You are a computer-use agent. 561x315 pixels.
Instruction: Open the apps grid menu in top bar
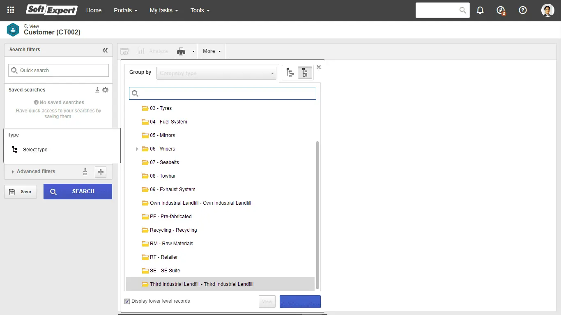tap(10, 10)
